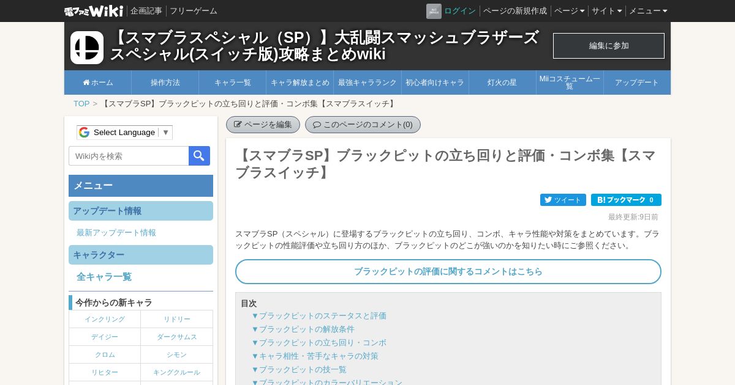
Task: Click inside the Wiki内を検索 field
Action: (129, 156)
